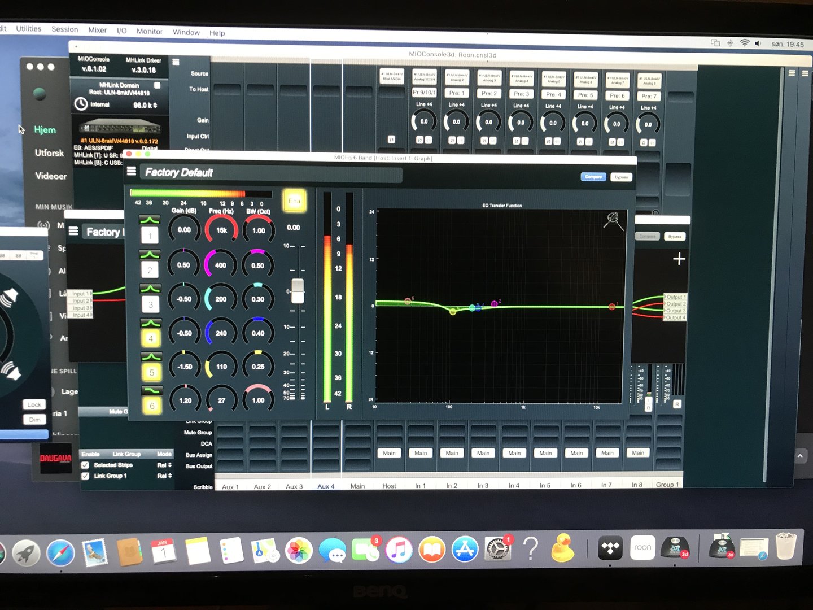Open the Pre: 7 input source dropdown
The image size is (813, 610).
tap(649, 96)
